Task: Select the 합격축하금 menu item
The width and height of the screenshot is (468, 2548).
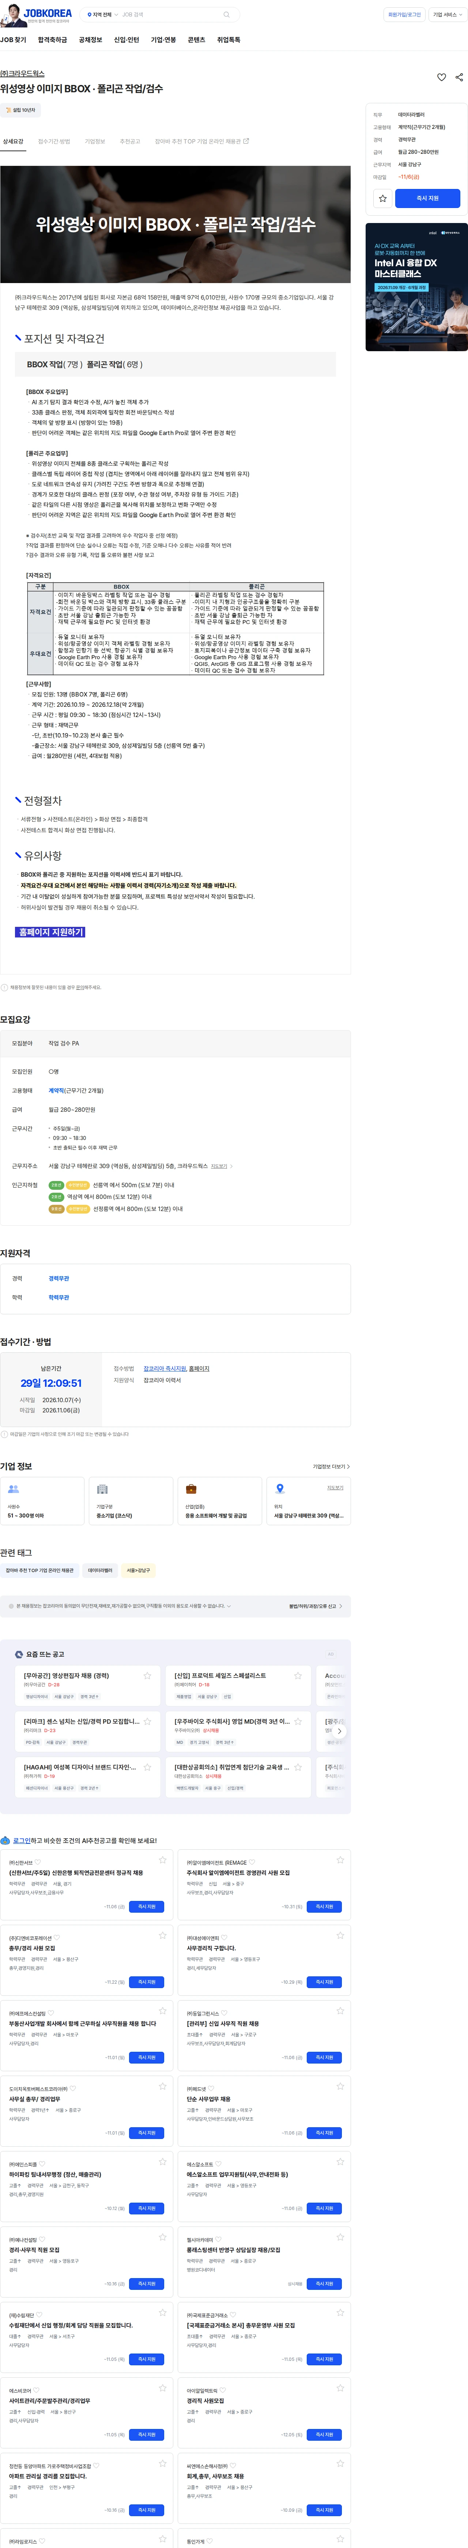Action: pos(52,41)
